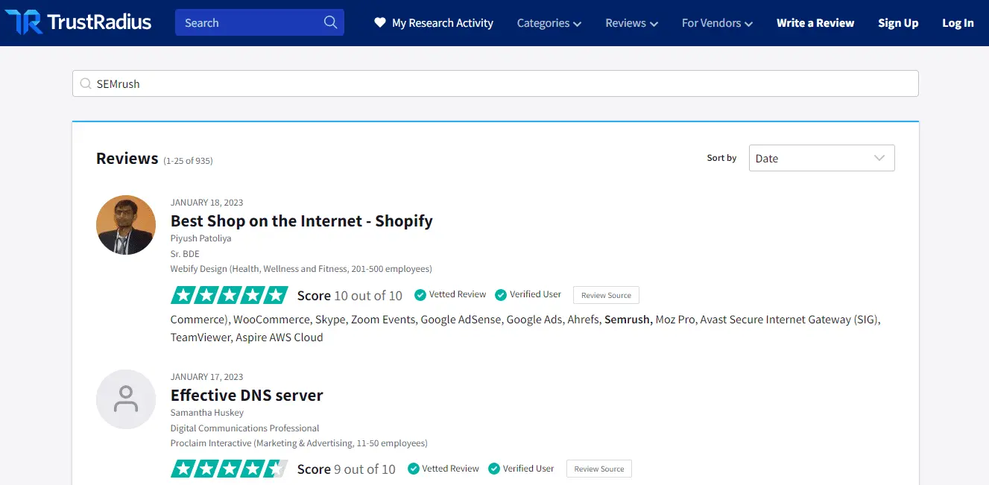Click the Sr. BDE job title
The image size is (989, 485).
coord(185,254)
